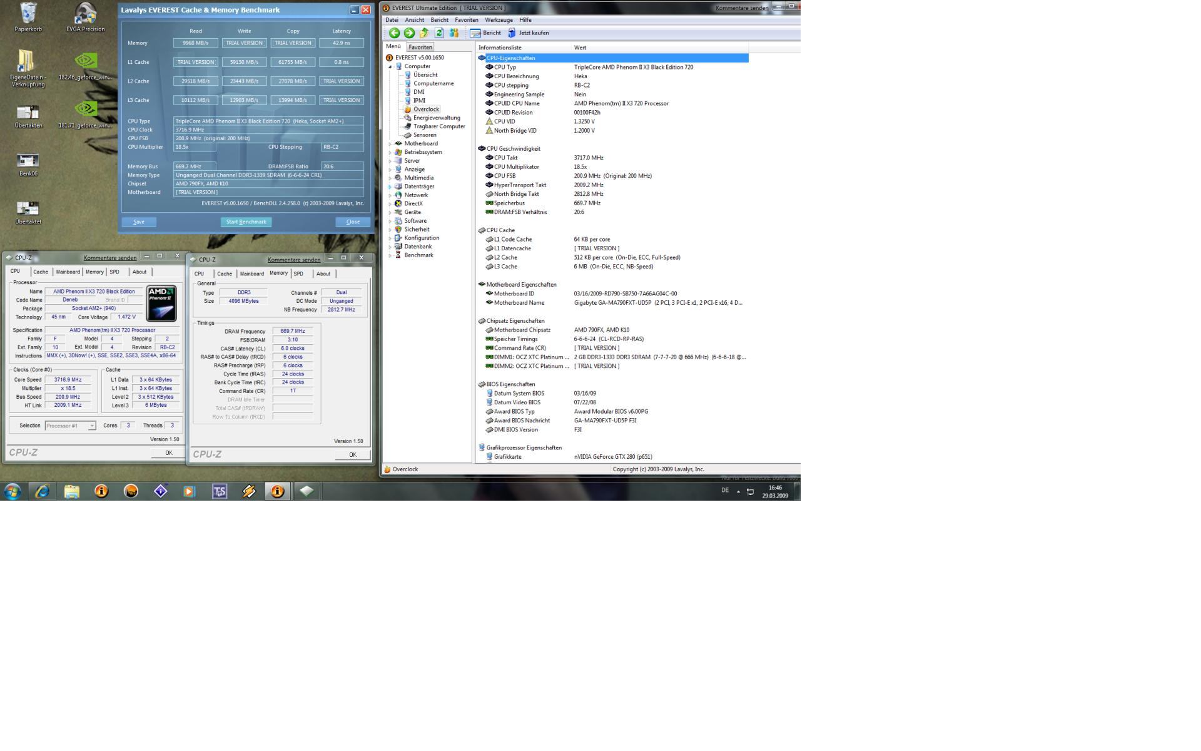Open TeamSpeak icon on the taskbar
This screenshot has height=751, width=1201.
click(219, 491)
